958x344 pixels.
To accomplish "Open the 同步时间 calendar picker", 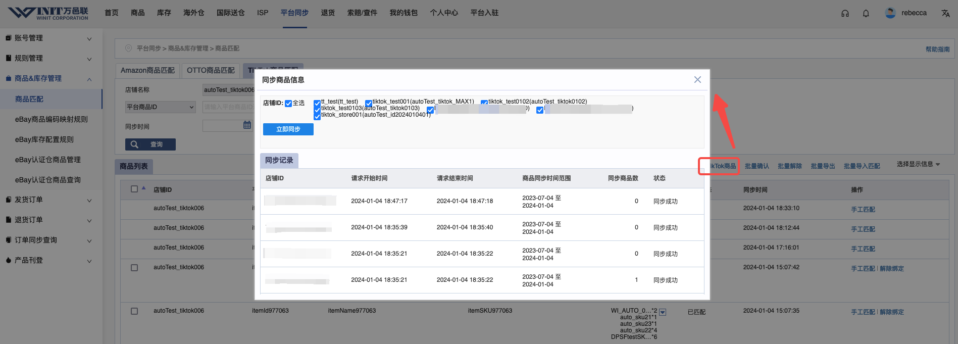I will coord(247,125).
